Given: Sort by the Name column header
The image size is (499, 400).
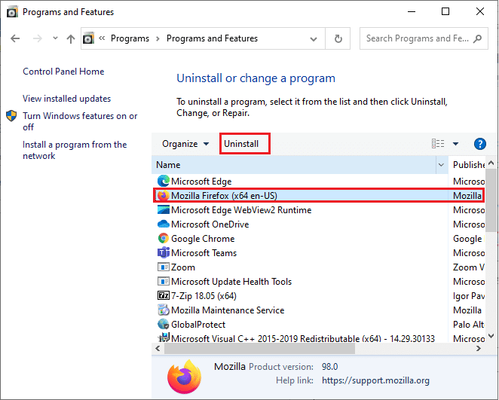Looking at the screenshot, I should click(x=294, y=165).
